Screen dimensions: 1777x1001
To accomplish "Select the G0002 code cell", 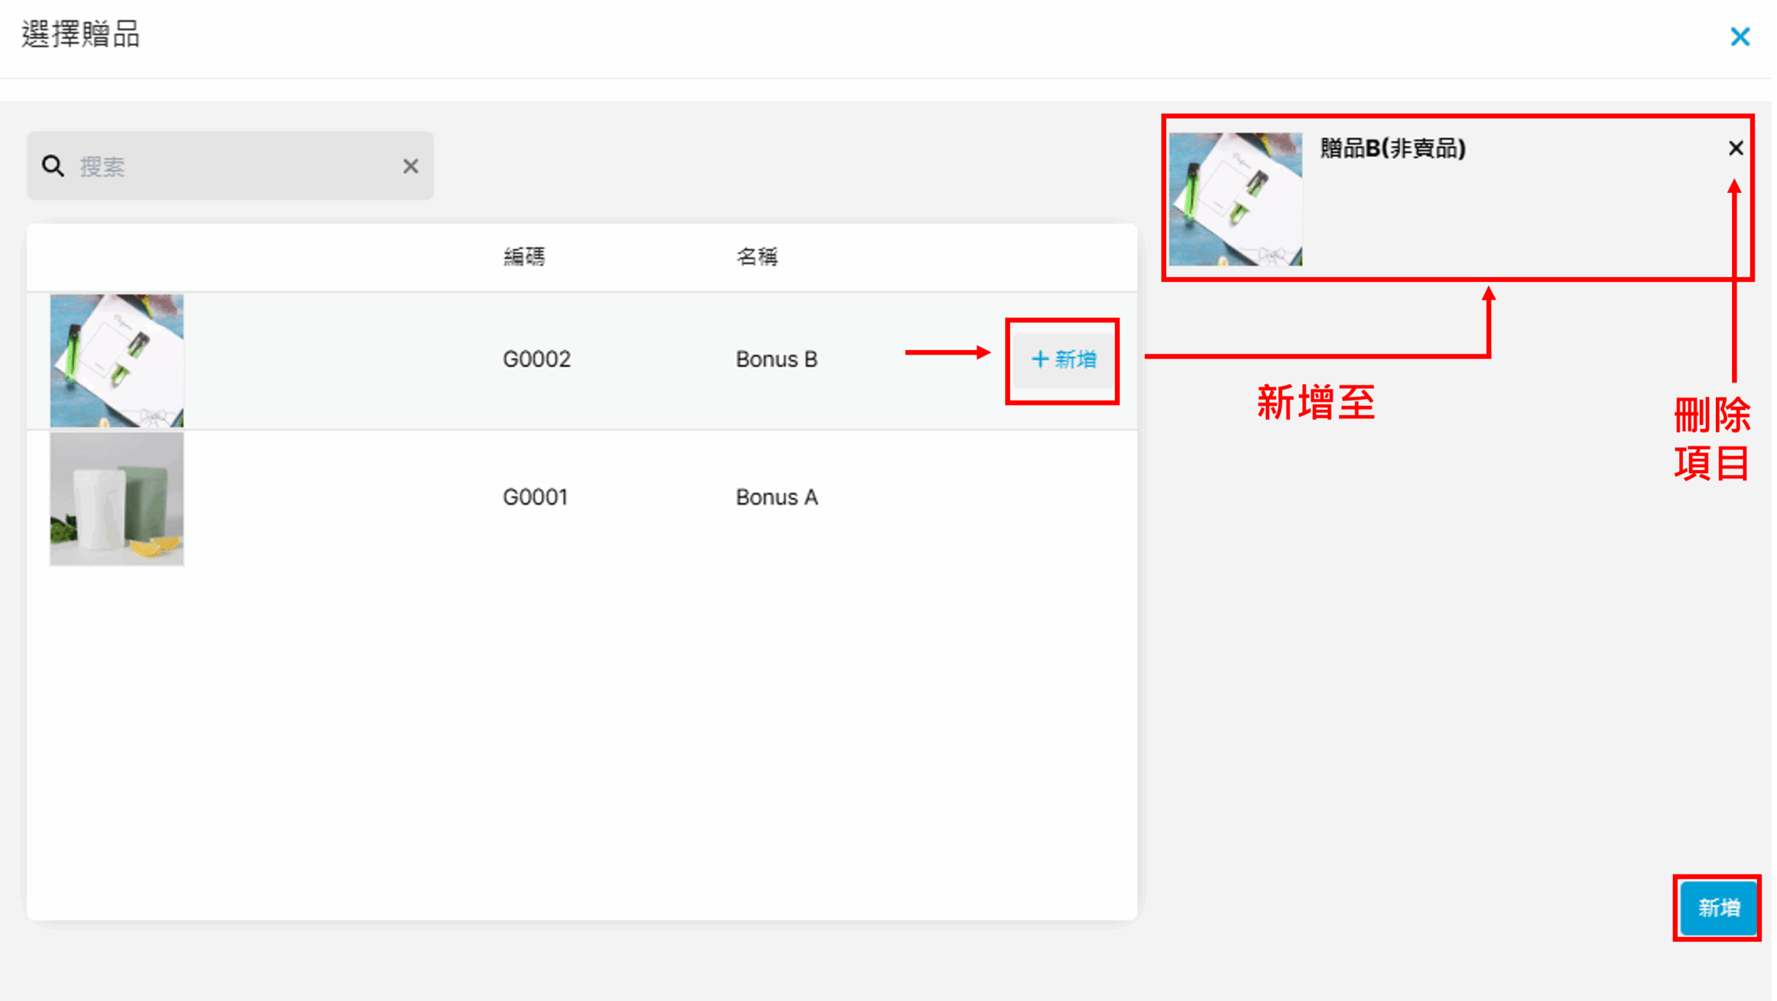I will 537,360.
